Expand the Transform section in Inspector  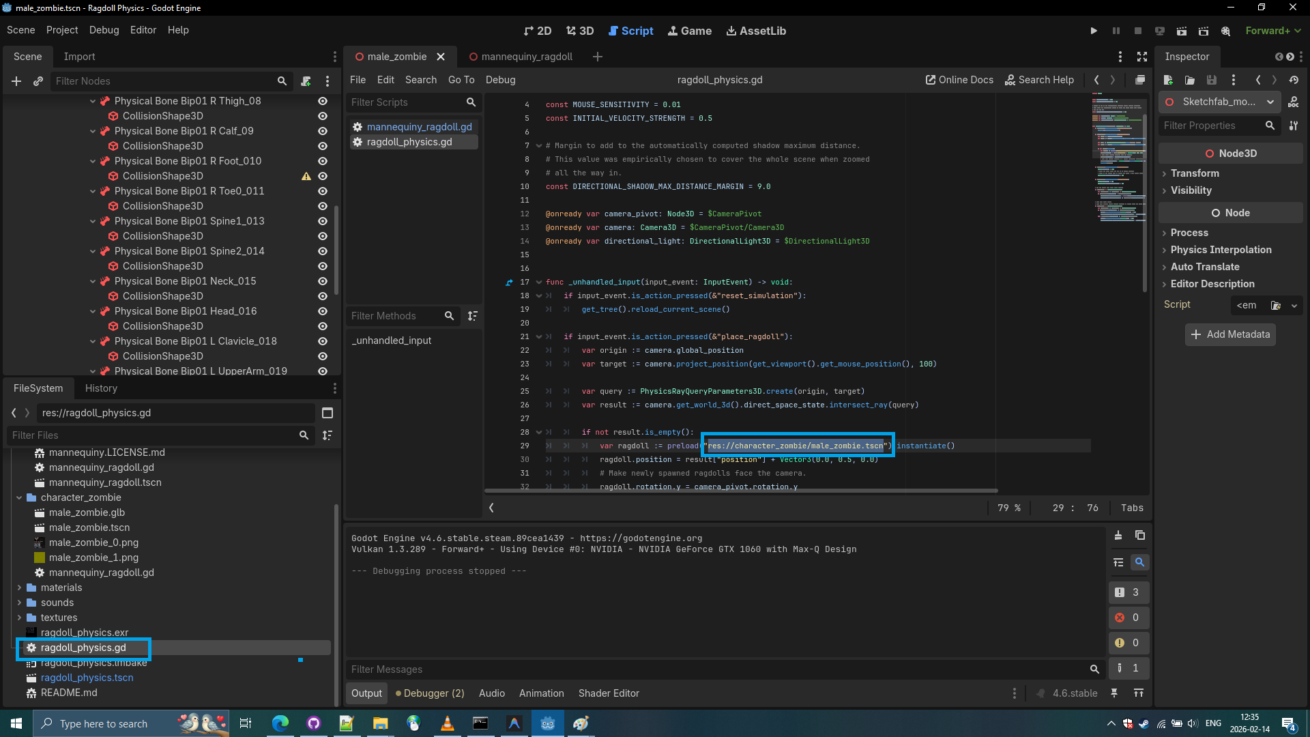tap(1194, 173)
